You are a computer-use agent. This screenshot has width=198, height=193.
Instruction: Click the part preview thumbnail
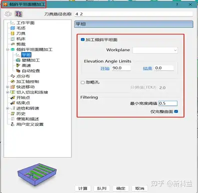pyautogui.click(x=37, y=174)
